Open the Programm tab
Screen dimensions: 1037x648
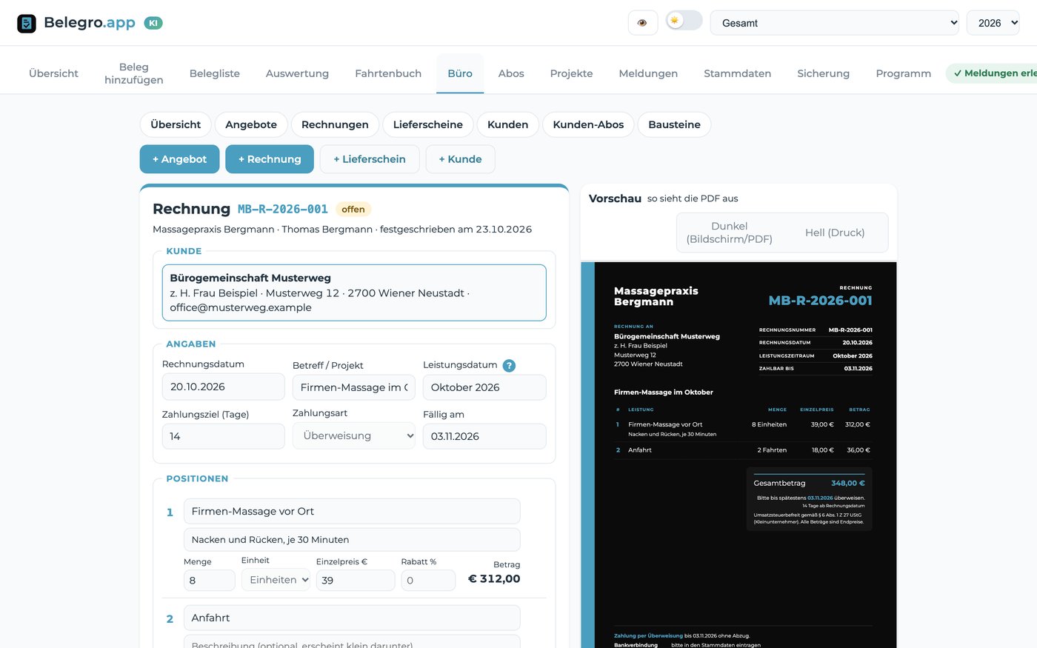904,73
